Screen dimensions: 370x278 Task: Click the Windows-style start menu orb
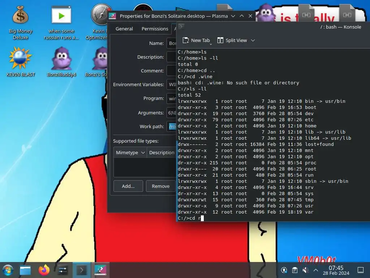(8, 270)
